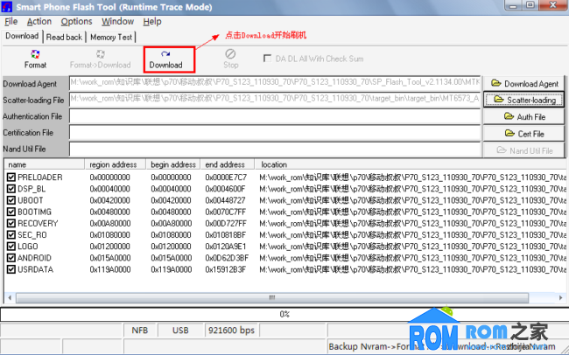Click the location column header
This screenshot has width=569, height=355.
pyautogui.click(x=410, y=164)
